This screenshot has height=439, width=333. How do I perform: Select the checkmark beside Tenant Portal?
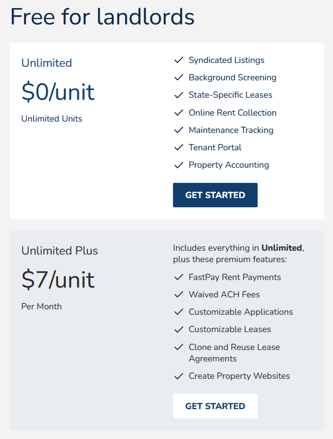point(178,147)
